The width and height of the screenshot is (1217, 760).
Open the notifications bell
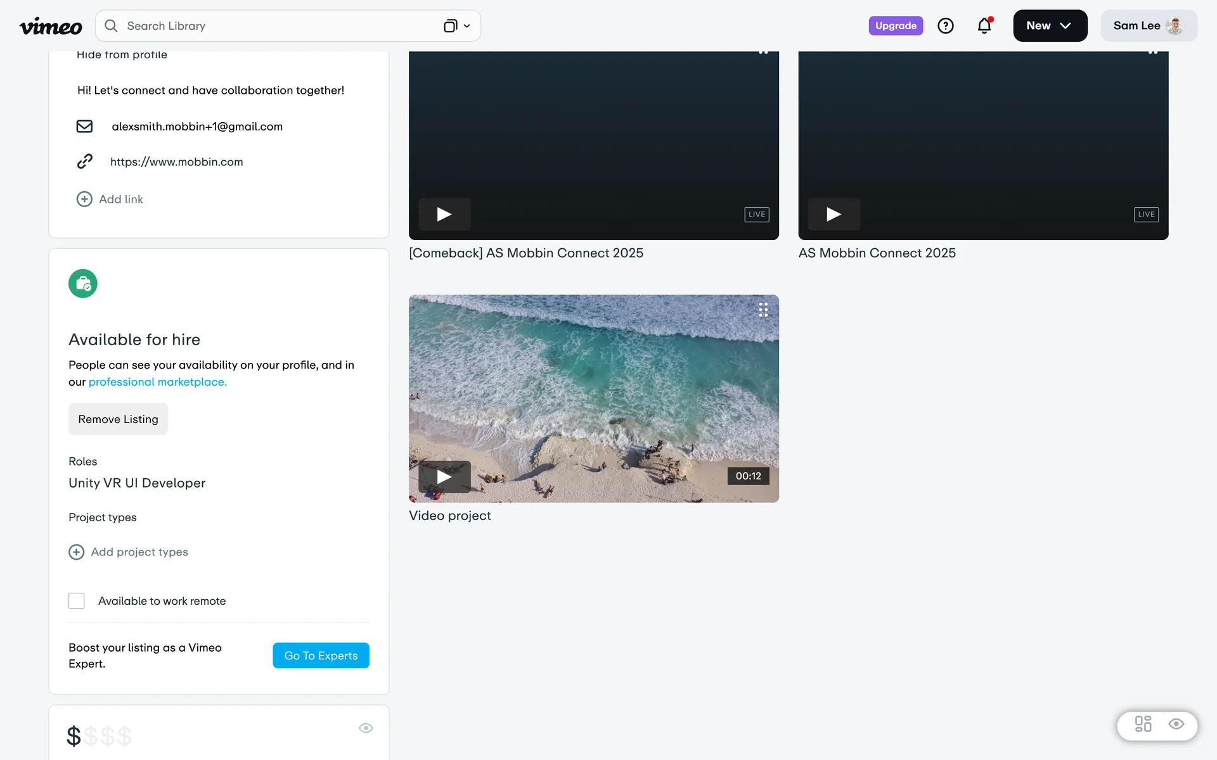coord(984,26)
